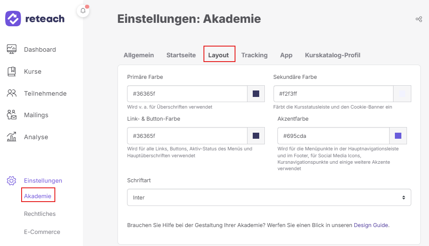Screen dimensions: 429x246
Task: Focus the Sekundäre Farbe hex input
Action: pyautogui.click(x=333, y=94)
